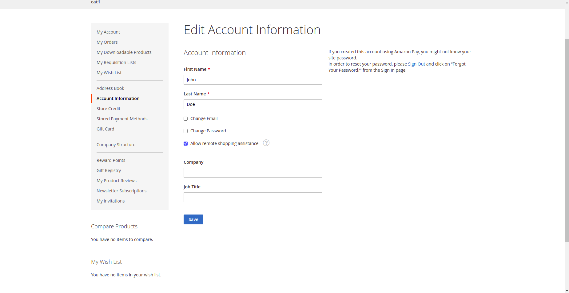Viewport: 569px width, 293px height.
Task: Click the Save button
Action: pos(193,219)
